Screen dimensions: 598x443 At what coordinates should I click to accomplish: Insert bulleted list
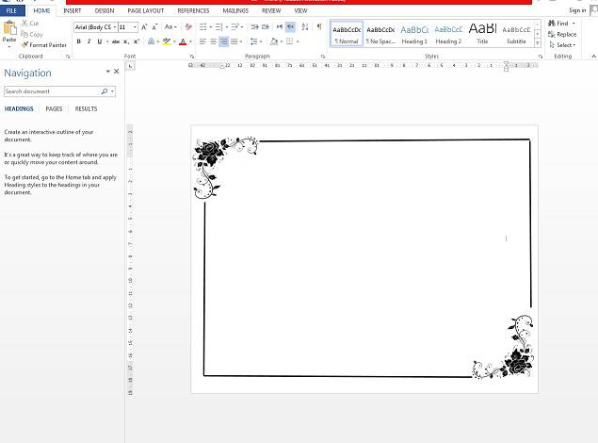(202, 26)
